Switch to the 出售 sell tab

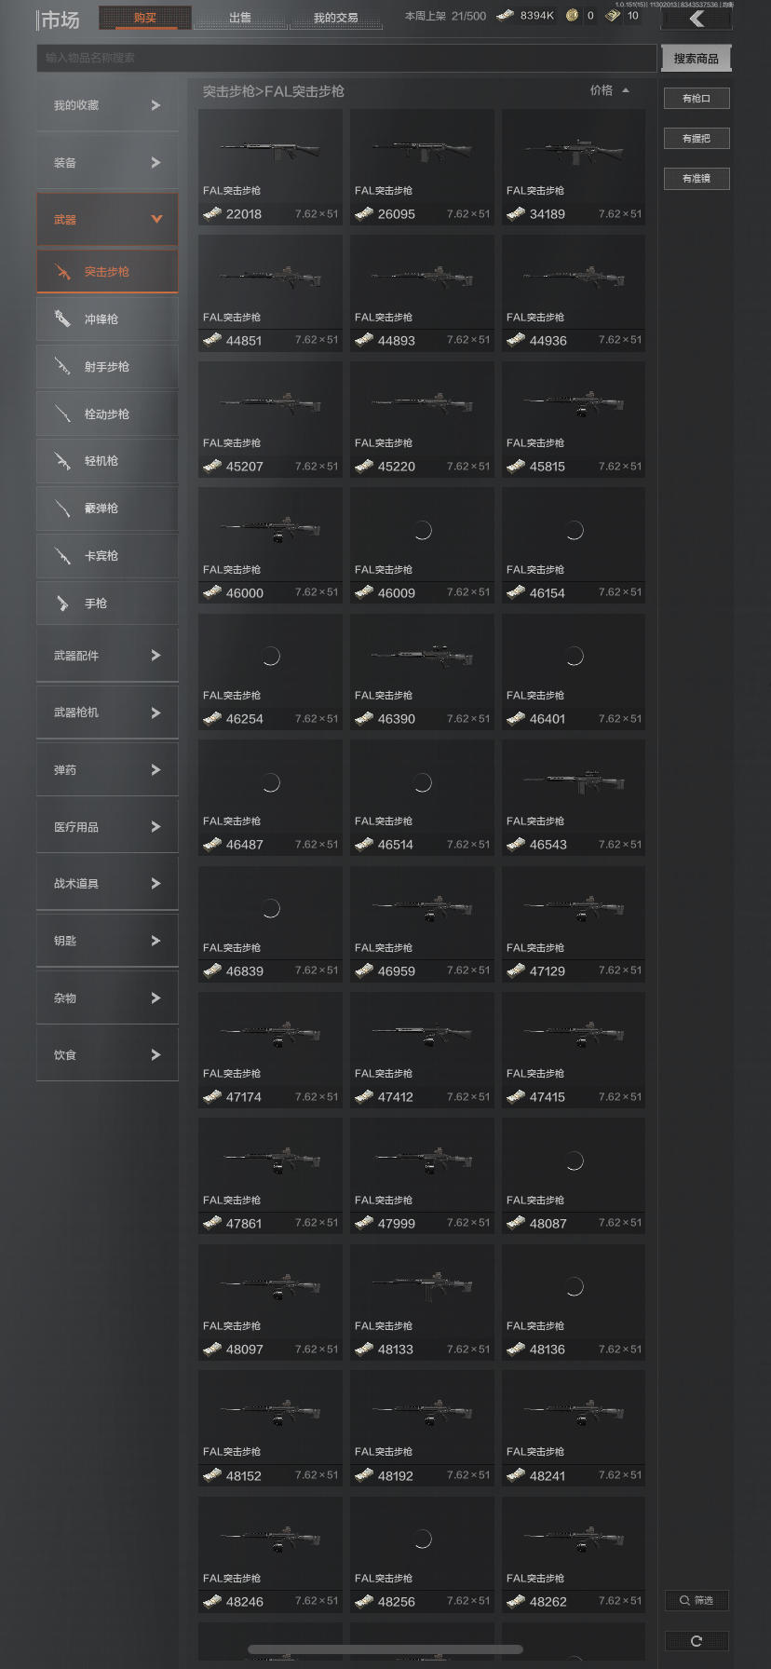point(240,18)
